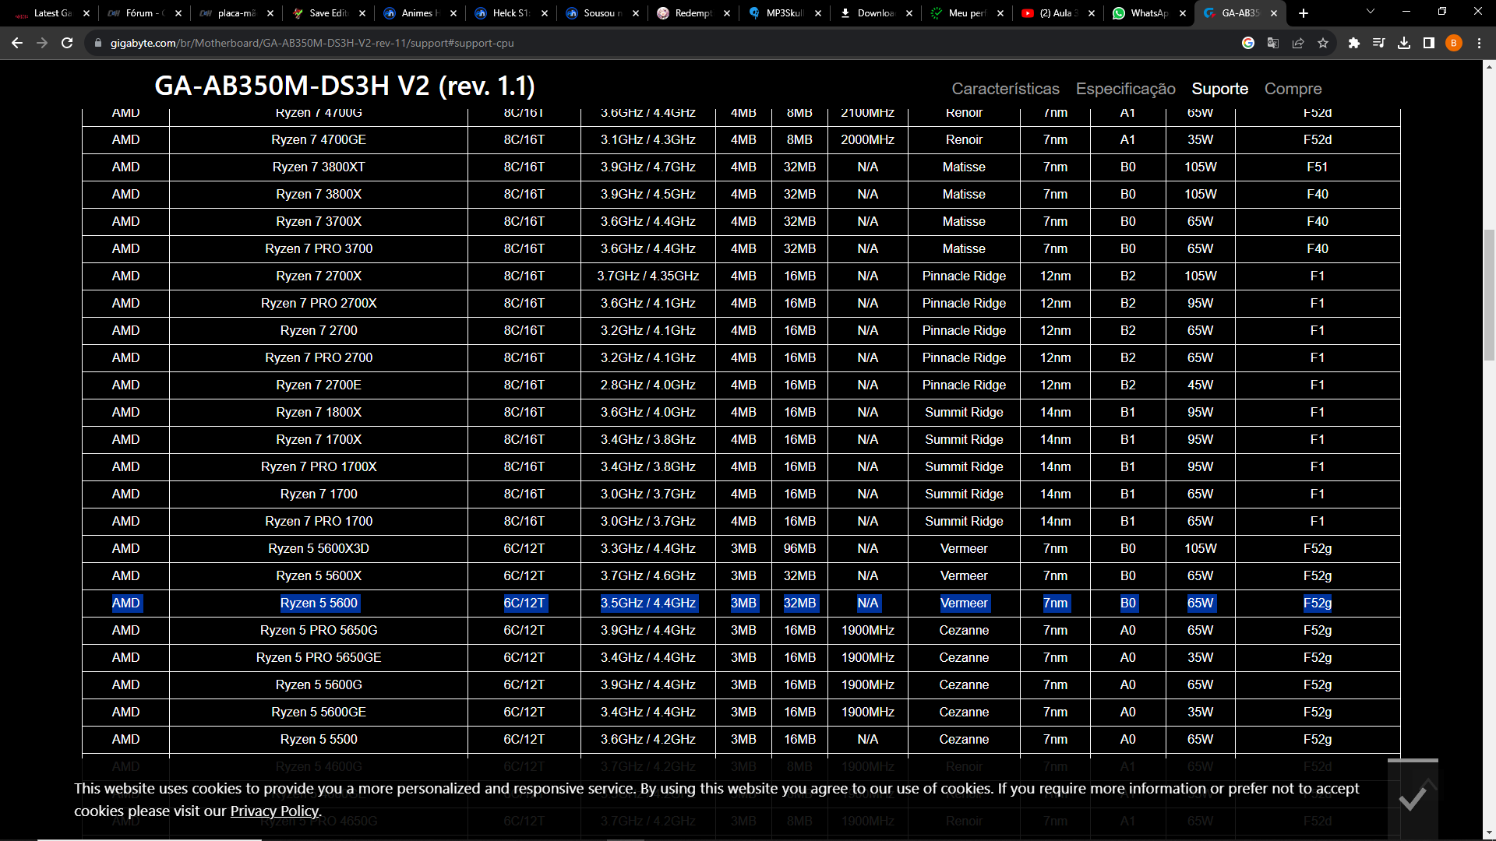
Task: Switch to the Latest Ga tab
Action: pos(48,13)
